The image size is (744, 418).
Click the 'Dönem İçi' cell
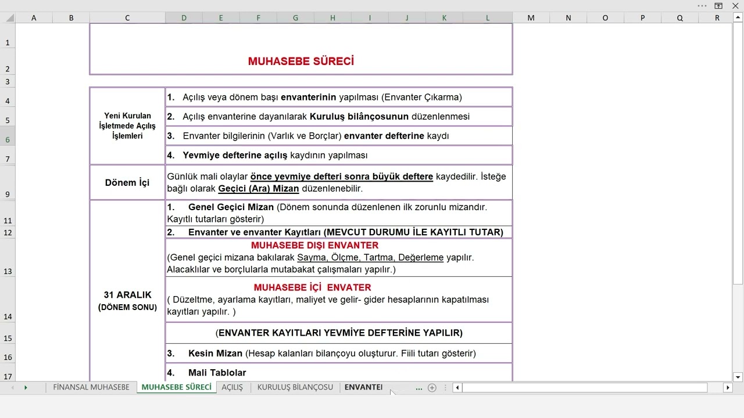[x=127, y=182]
